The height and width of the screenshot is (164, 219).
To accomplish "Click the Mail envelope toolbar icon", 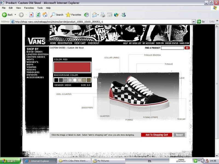I will [94, 15].
